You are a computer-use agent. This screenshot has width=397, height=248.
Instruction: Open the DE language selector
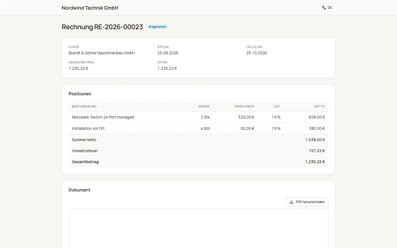[x=327, y=8]
